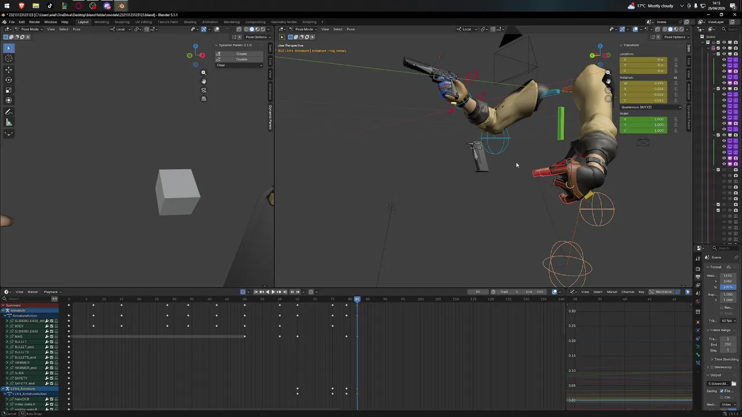Toggle the checkbox on HAMMER channel
The image size is (742, 417).
coord(52,363)
